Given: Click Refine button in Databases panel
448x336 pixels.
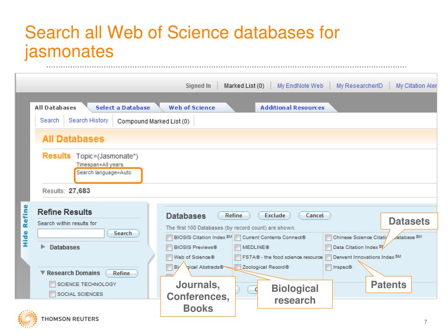Looking at the screenshot, I should click(234, 215).
